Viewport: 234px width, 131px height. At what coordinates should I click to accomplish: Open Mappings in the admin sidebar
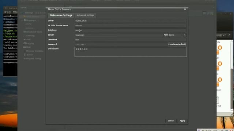31,20
